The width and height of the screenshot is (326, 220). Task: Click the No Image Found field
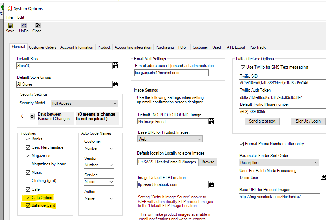[173, 122]
